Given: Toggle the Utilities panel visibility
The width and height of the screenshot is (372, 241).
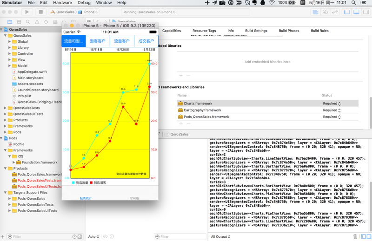Looking at the screenshot, I should tap(365, 12).
